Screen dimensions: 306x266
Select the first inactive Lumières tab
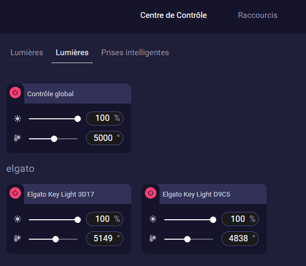coord(27,53)
